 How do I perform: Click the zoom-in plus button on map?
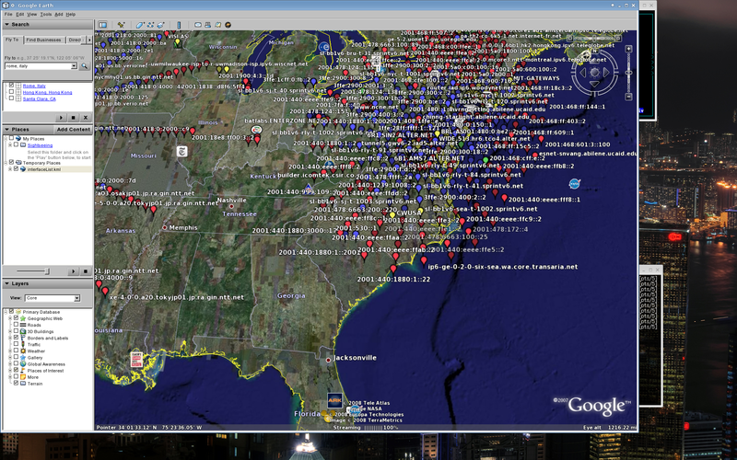click(x=628, y=49)
